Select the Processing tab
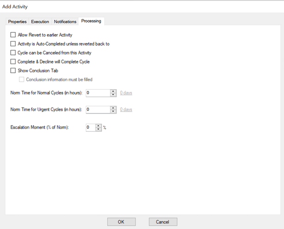Image resolution: width=284 pixels, height=229 pixels. 91,21
